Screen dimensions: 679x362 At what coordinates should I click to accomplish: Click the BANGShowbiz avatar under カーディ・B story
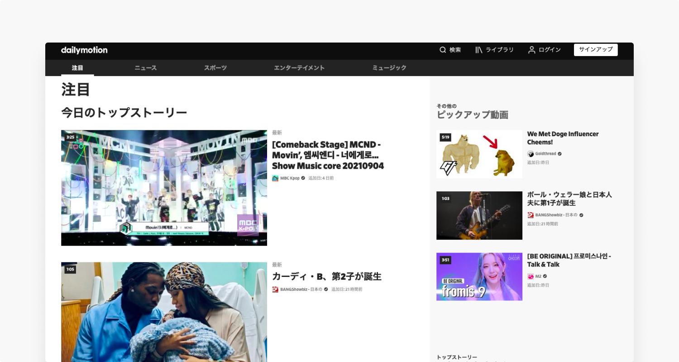(275, 290)
